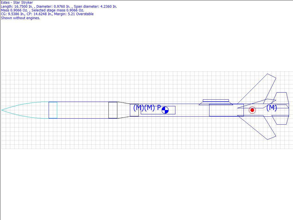Click the blue checkered CG marker
Viewport: 293px width, 220px height.
point(165,110)
